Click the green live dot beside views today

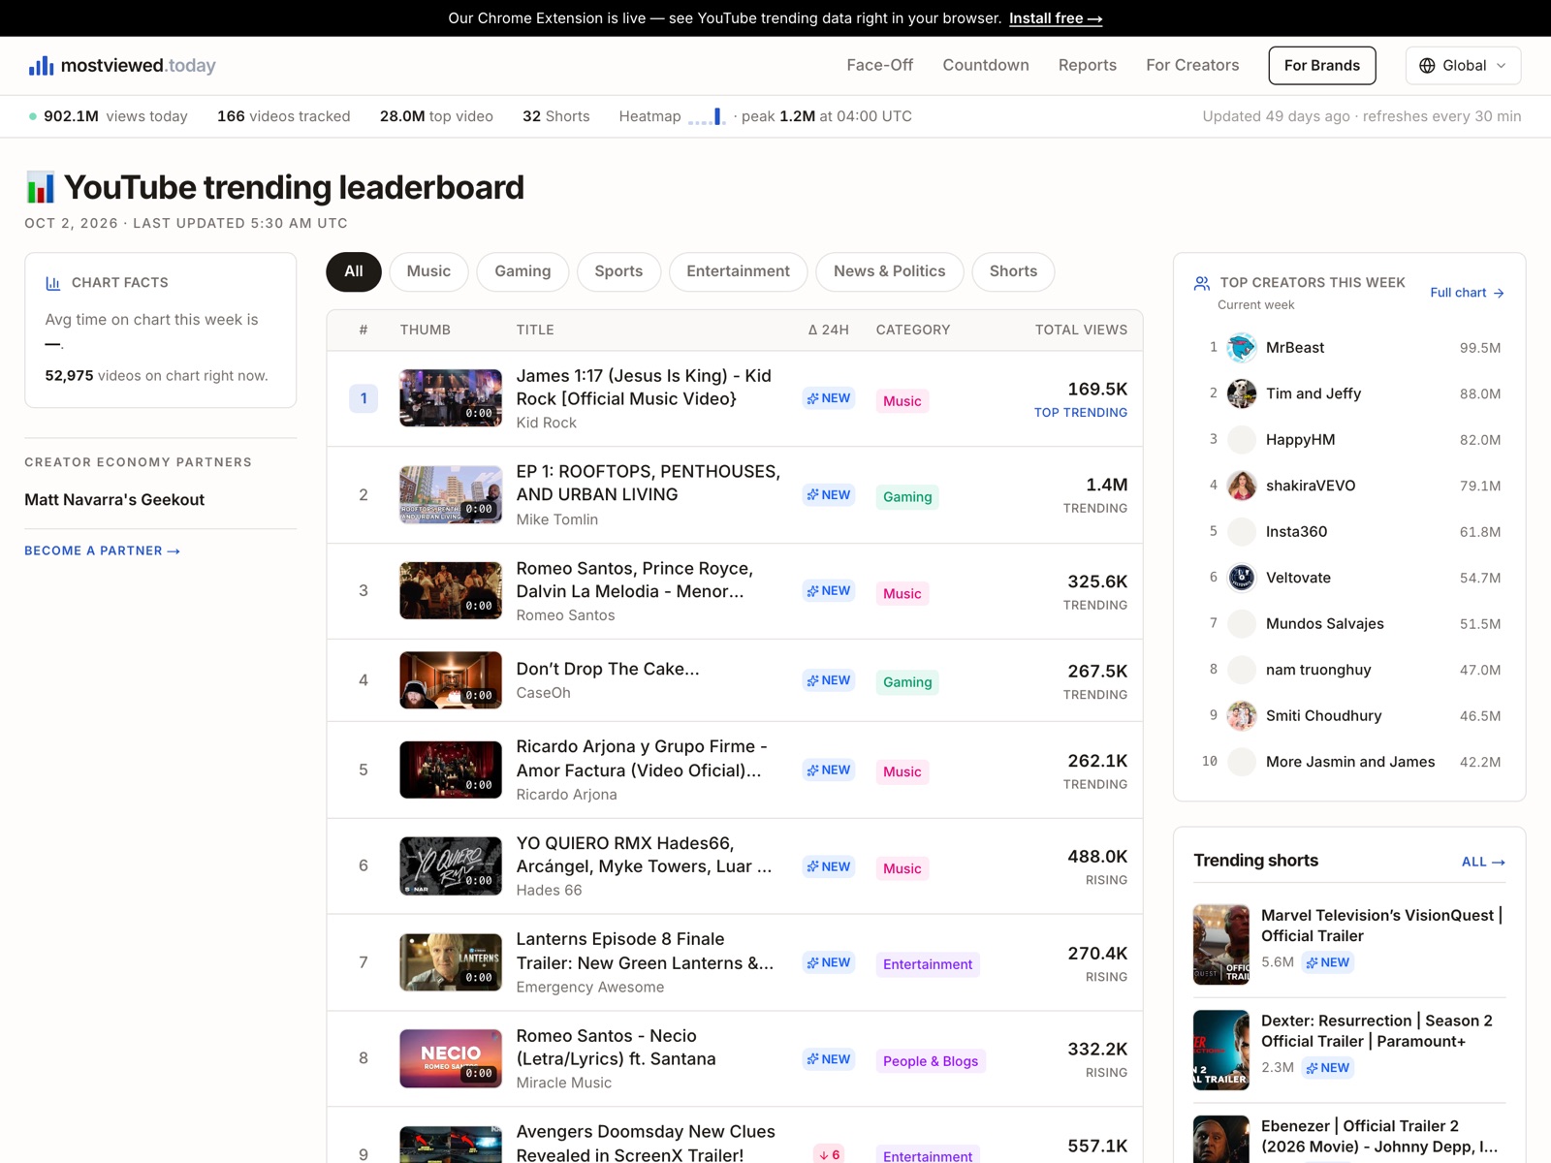pos(33,116)
